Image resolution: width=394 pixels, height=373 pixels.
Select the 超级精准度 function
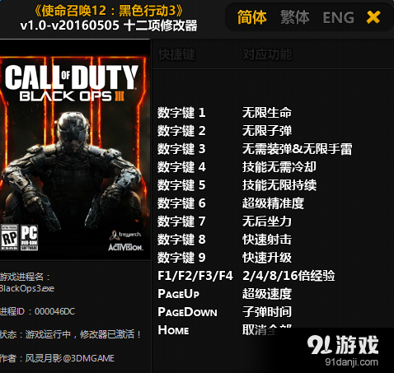click(x=273, y=203)
